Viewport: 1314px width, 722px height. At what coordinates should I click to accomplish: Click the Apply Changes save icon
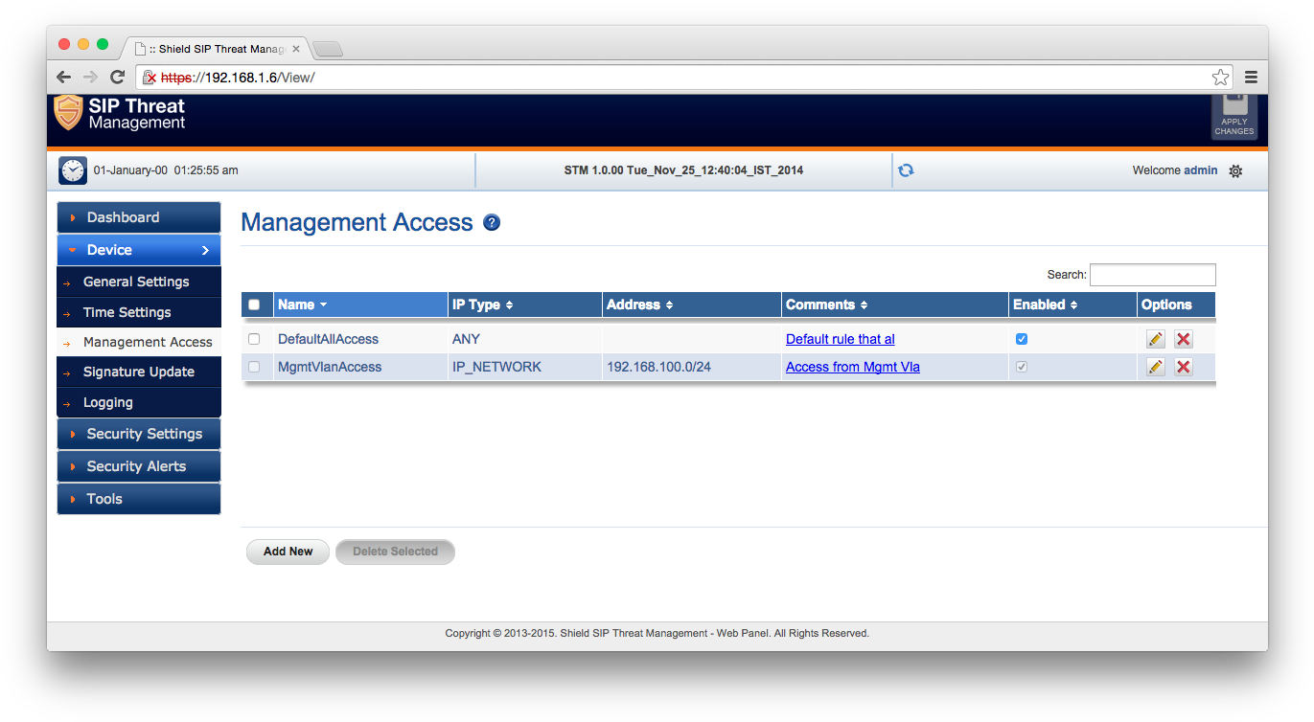(x=1233, y=115)
